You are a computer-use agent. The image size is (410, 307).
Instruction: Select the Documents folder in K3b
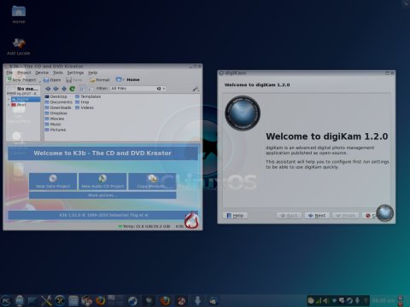click(x=59, y=102)
